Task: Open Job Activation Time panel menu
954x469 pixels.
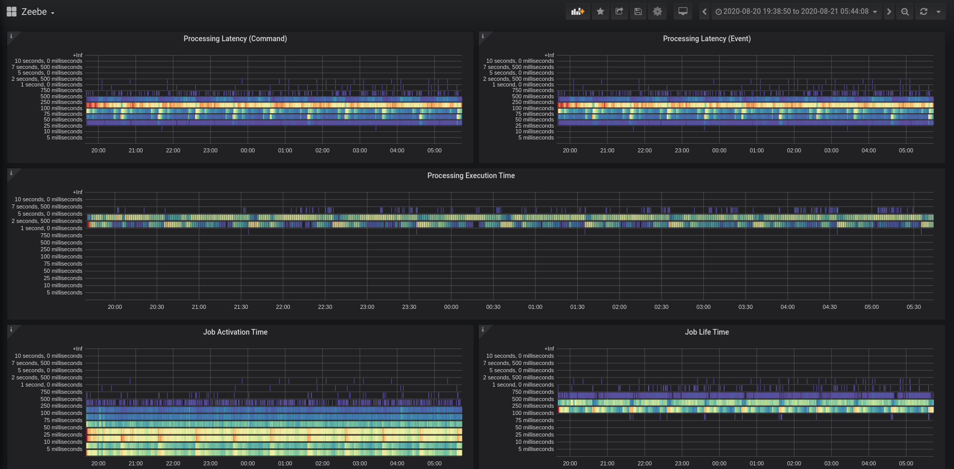Action: (x=235, y=332)
